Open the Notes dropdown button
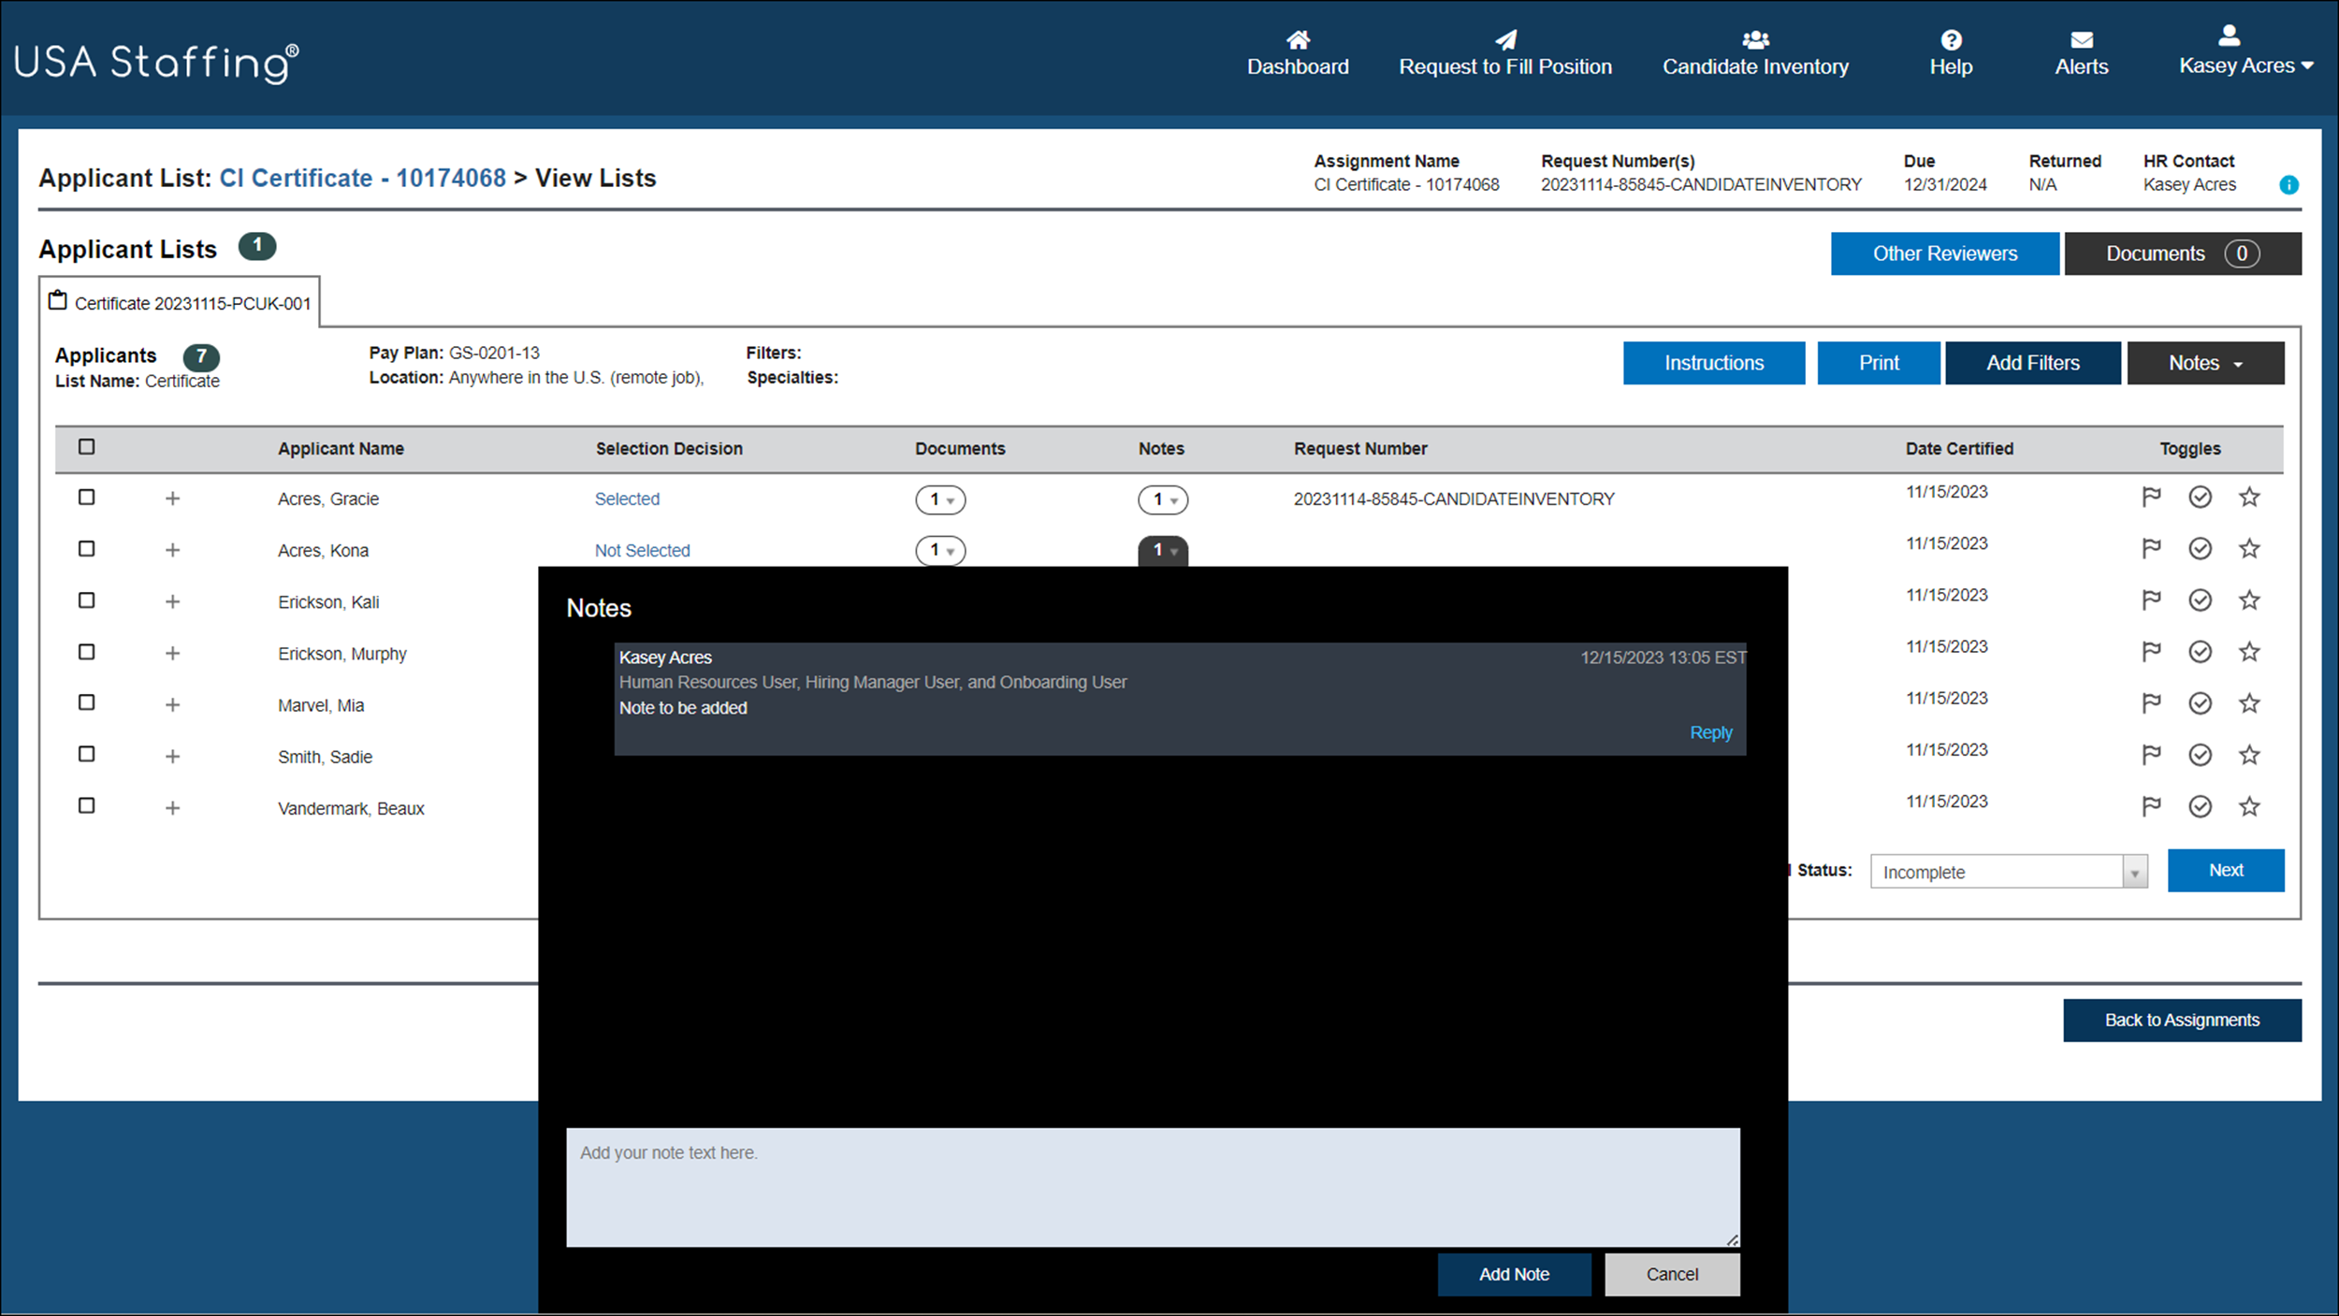The image size is (2339, 1316). click(2204, 363)
